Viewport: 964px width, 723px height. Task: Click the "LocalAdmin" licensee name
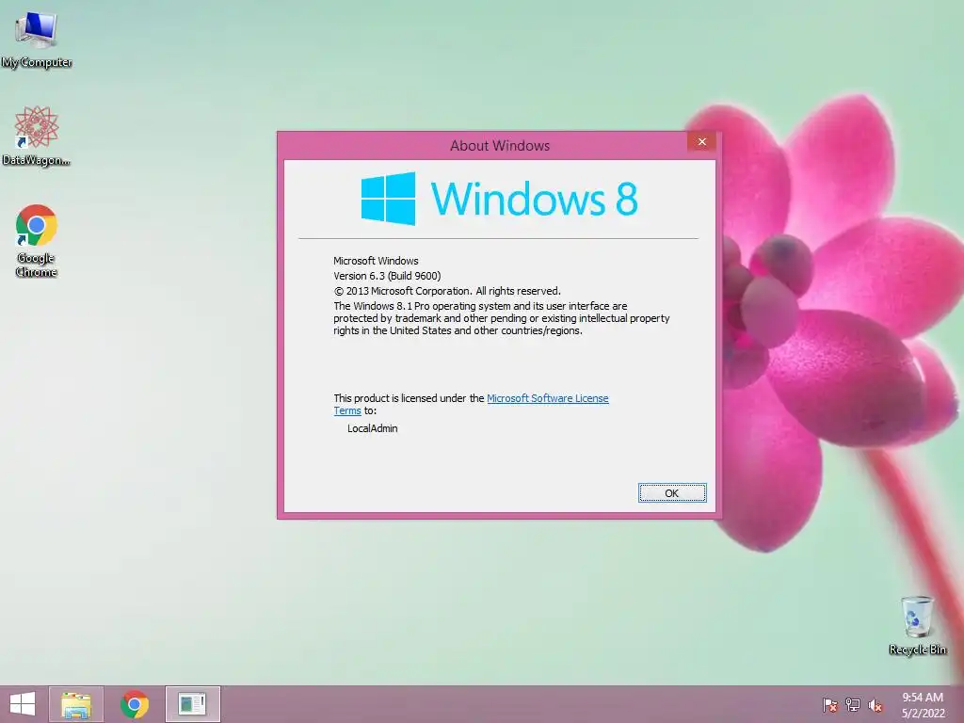[373, 428]
